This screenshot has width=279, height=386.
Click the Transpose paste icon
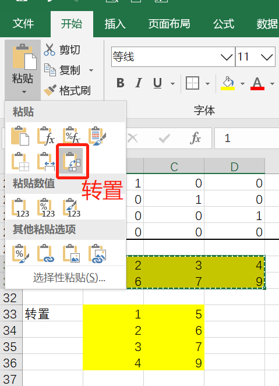(72, 161)
